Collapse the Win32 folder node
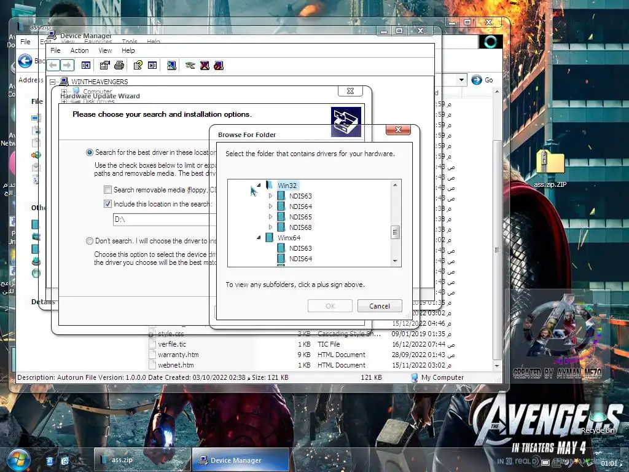629x472 pixels. point(259,186)
